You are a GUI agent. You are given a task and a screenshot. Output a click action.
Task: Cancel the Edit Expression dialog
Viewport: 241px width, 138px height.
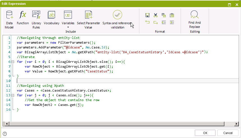tap(228, 133)
